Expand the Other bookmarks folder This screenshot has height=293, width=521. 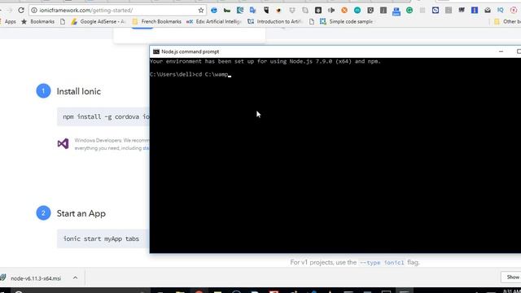507,22
